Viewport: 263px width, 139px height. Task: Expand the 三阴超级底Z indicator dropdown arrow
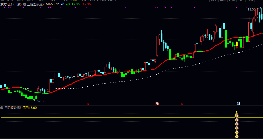(x=25, y=4)
